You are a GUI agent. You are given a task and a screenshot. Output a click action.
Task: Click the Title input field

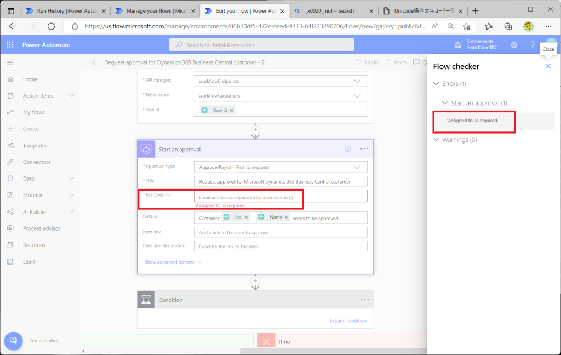pyautogui.click(x=281, y=181)
